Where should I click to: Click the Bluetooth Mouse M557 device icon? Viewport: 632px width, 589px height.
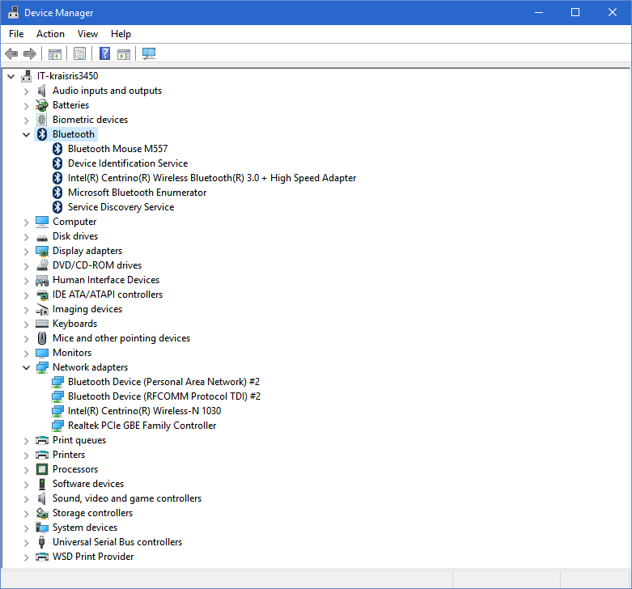57,149
